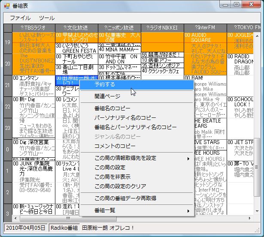Click hour 21 row header
The image size is (264, 237).
(x=8, y=85)
